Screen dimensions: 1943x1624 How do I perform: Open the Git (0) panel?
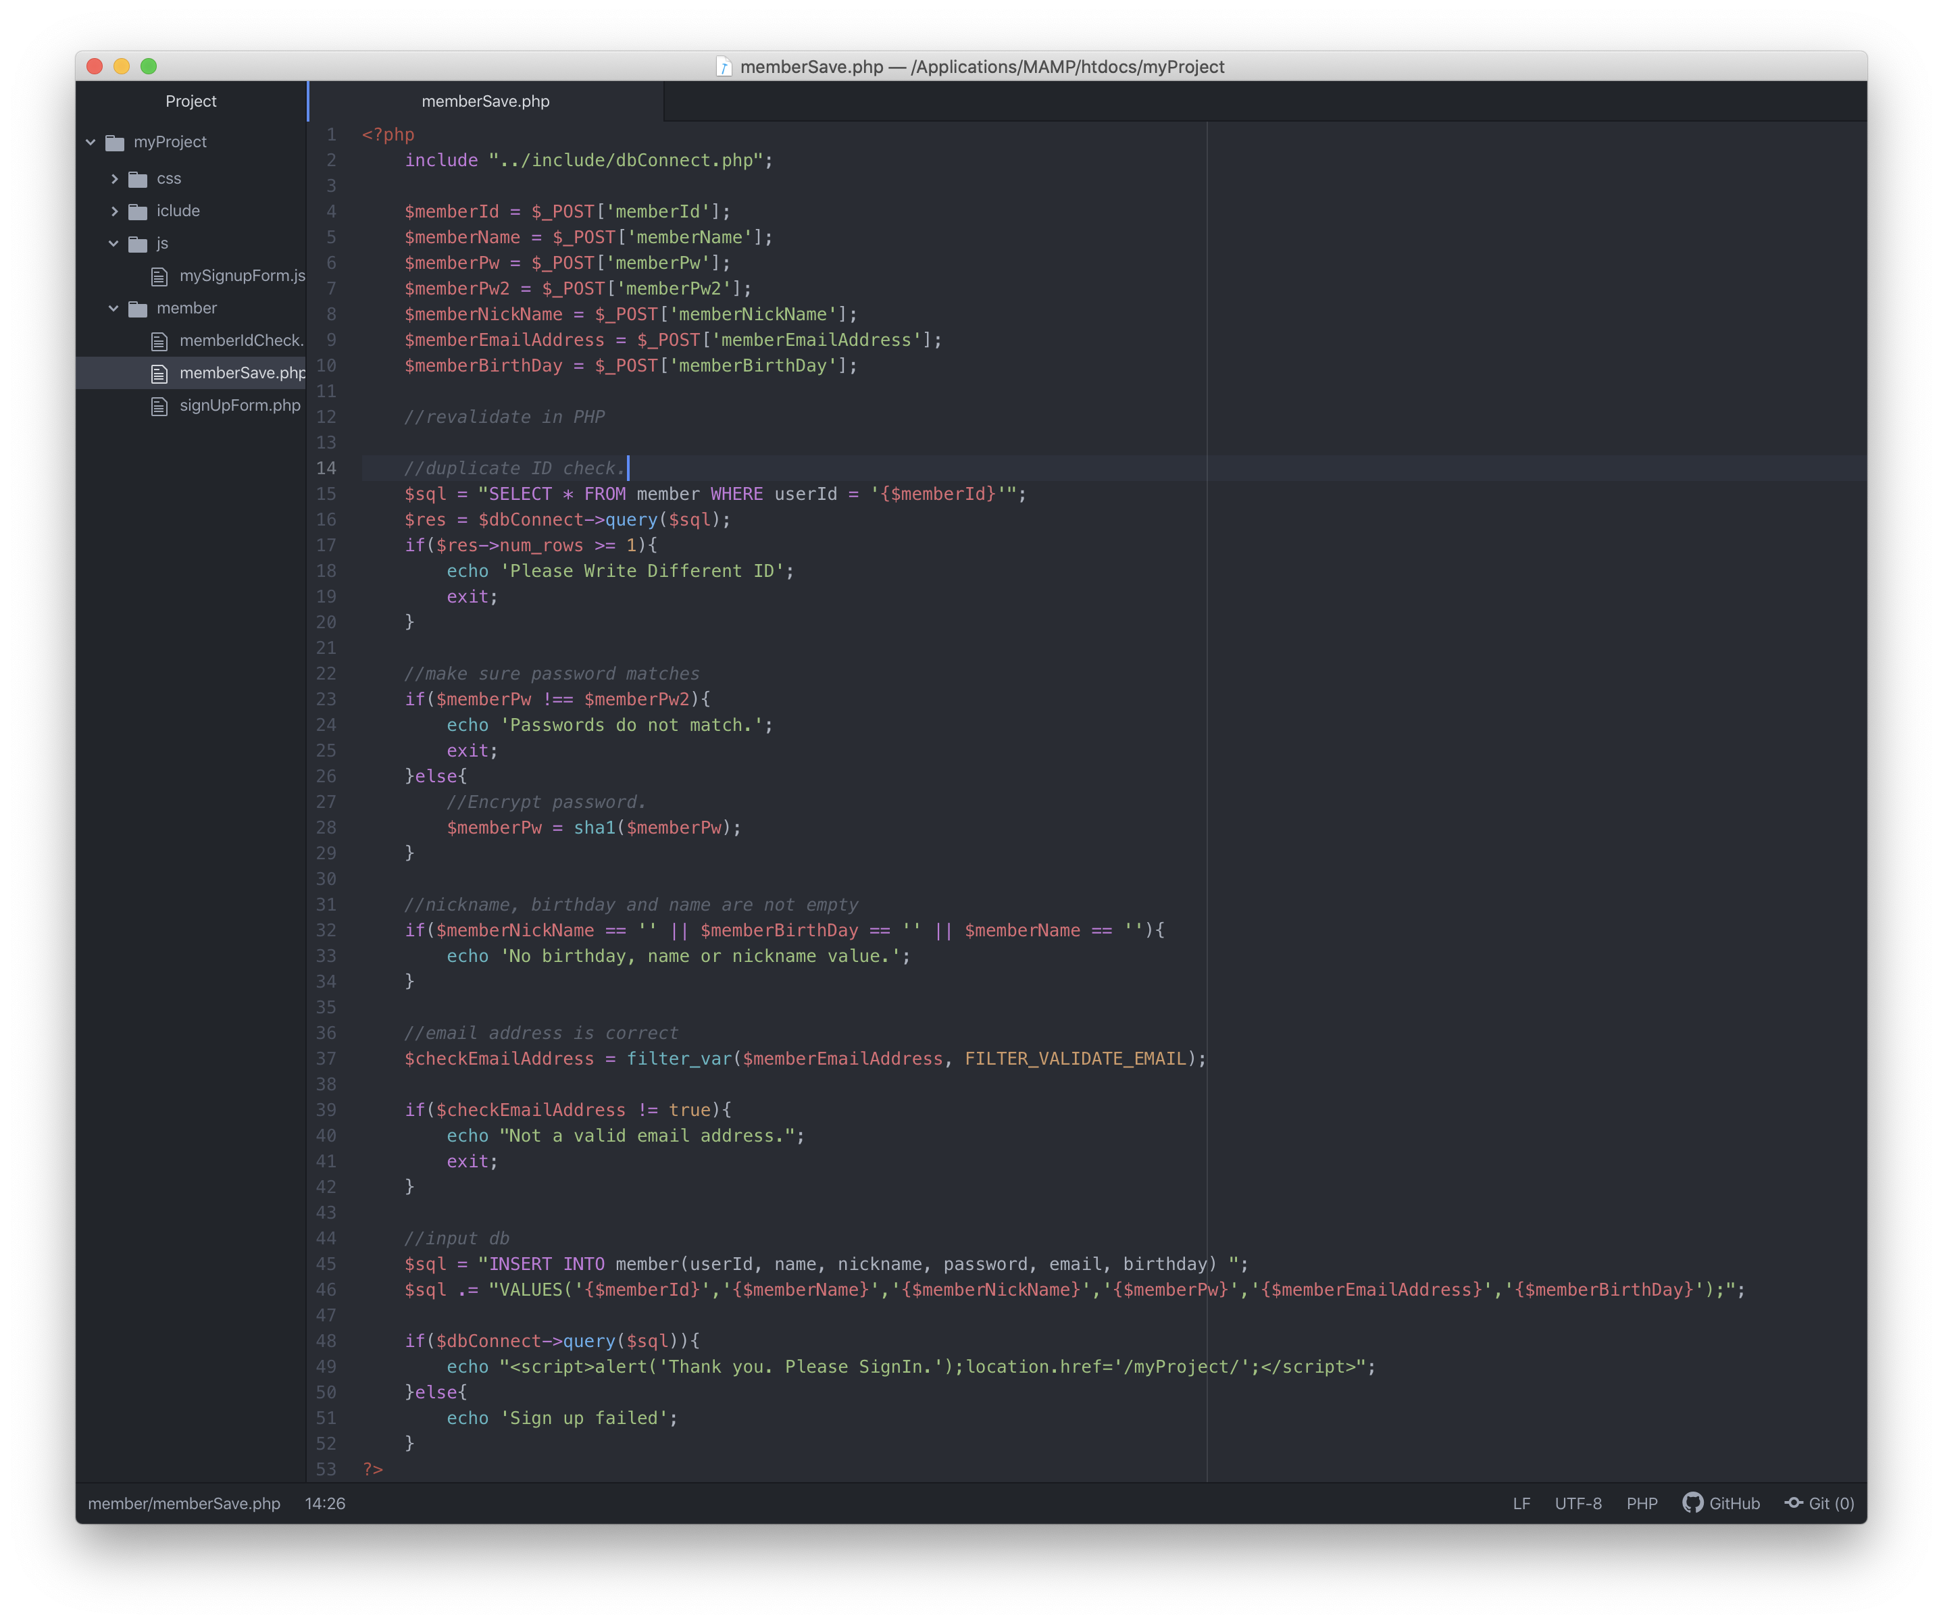[x=1819, y=1504]
